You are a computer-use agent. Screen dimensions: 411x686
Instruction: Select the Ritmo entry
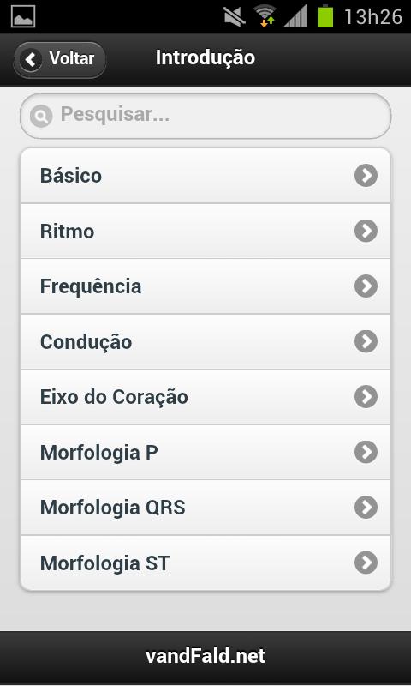pos(205,231)
